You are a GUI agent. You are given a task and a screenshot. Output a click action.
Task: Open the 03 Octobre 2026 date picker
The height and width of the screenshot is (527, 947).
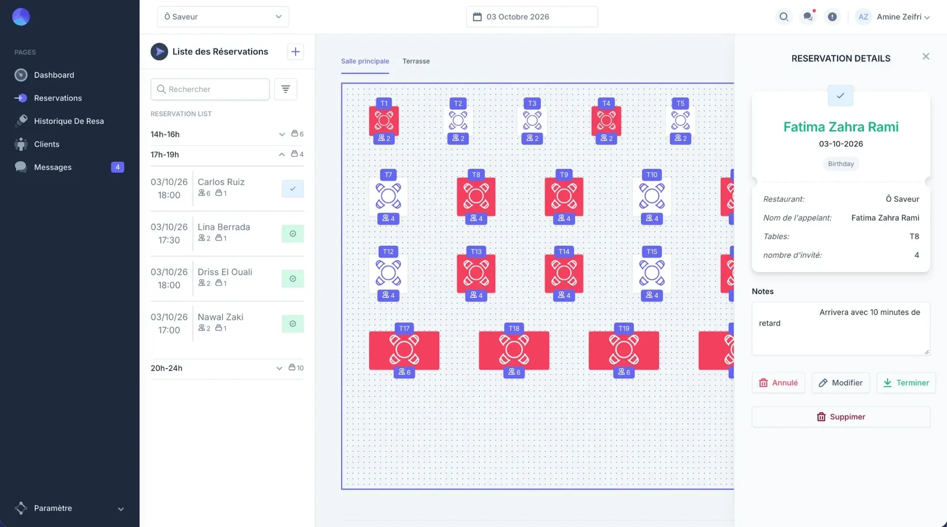[532, 17]
